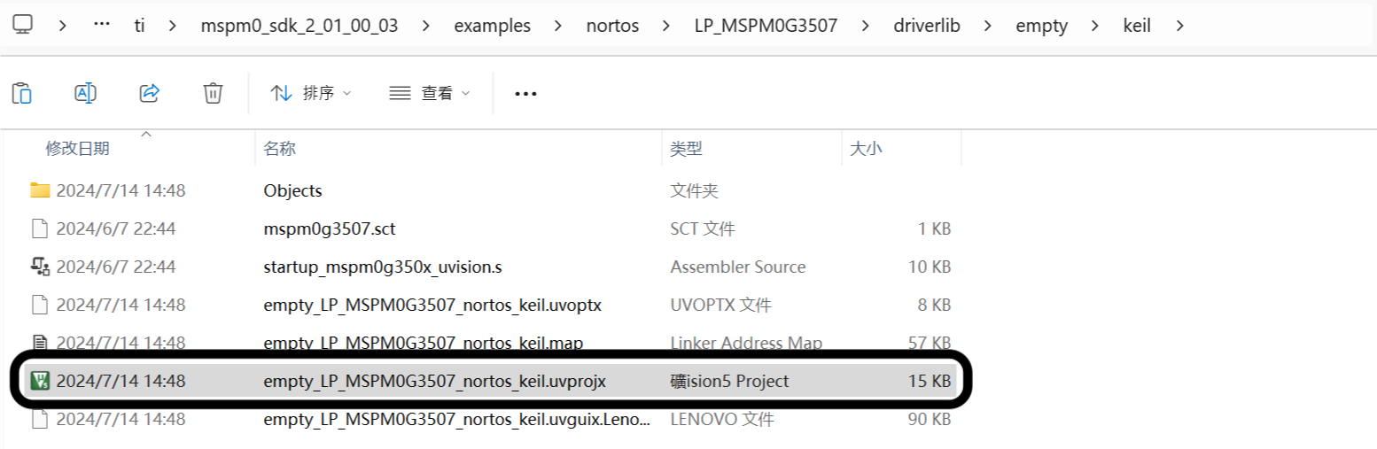Click the 15 KB size cell
Viewport: 1377px width, 449px height.
[x=929, y=382]
